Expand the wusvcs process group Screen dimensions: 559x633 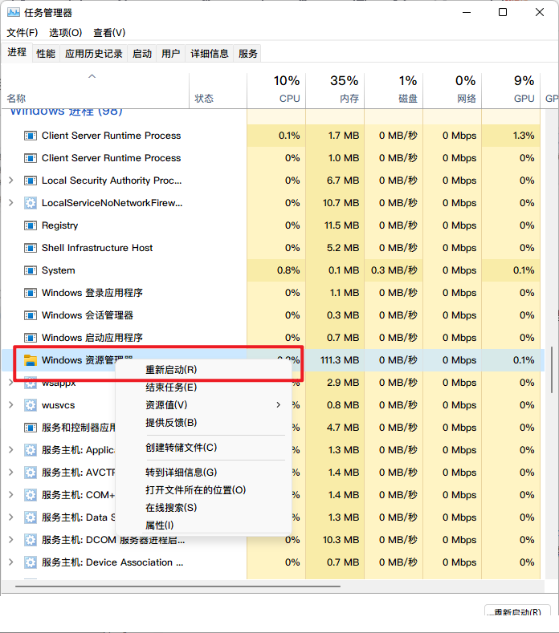(x=10, y=405)
